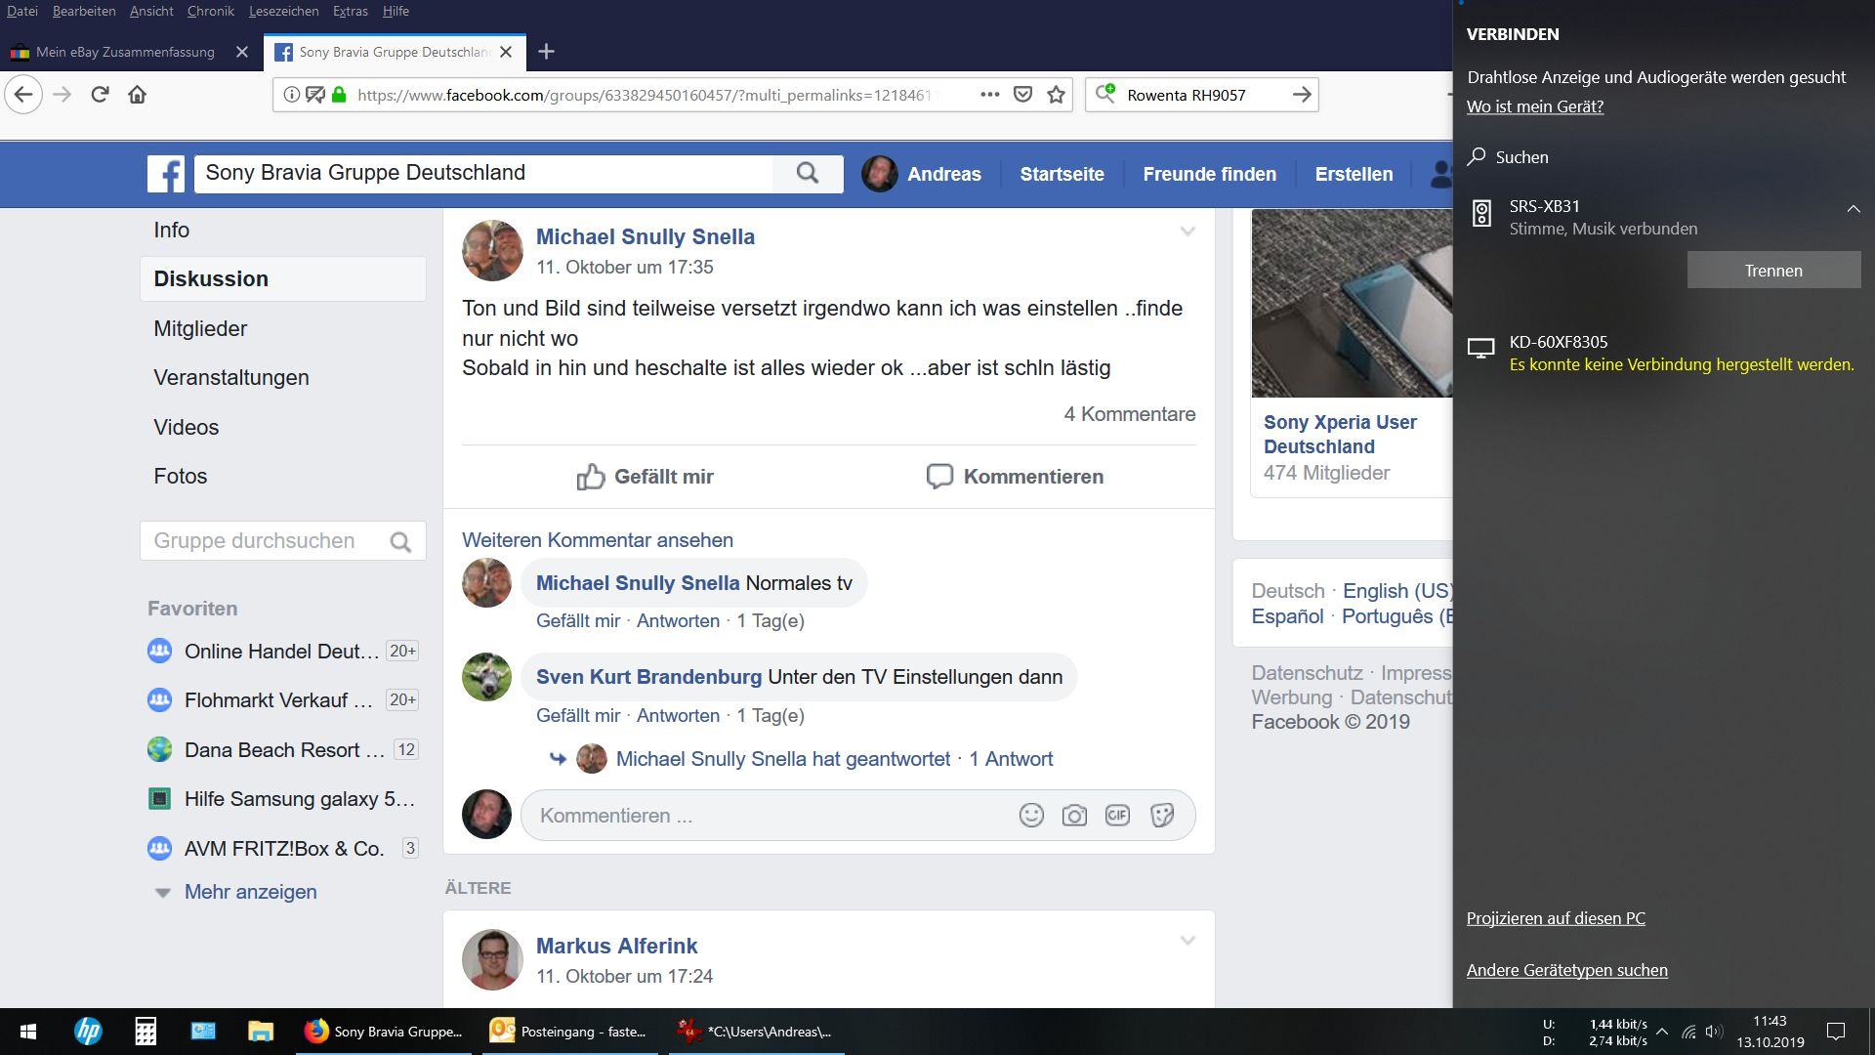Open the Chronik menu
Screen dimensions: 1875x1055
211,11
